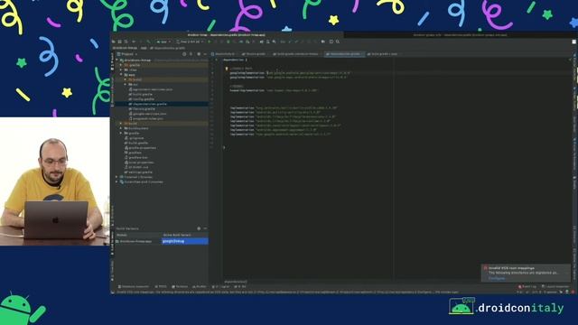Open the Project view type dropdown
Image resolution: width=578 pixels, height=325 pixels.
127,54
